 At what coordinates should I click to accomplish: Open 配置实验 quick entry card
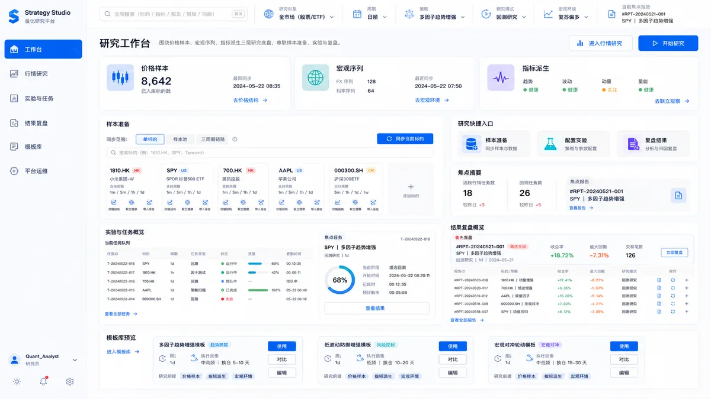(573, 144)
